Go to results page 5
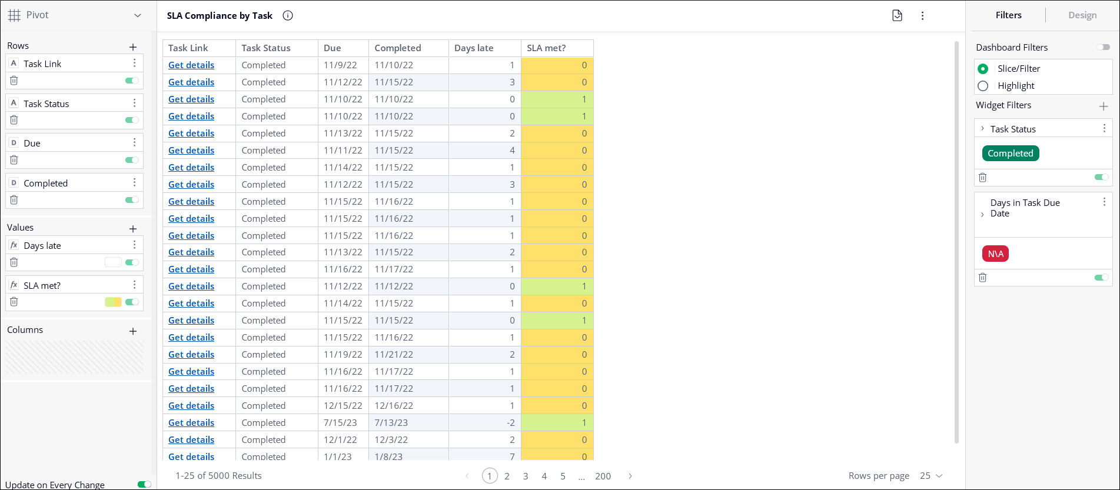Viewport: 1120px width, 490px height. [x=563, y=476]
